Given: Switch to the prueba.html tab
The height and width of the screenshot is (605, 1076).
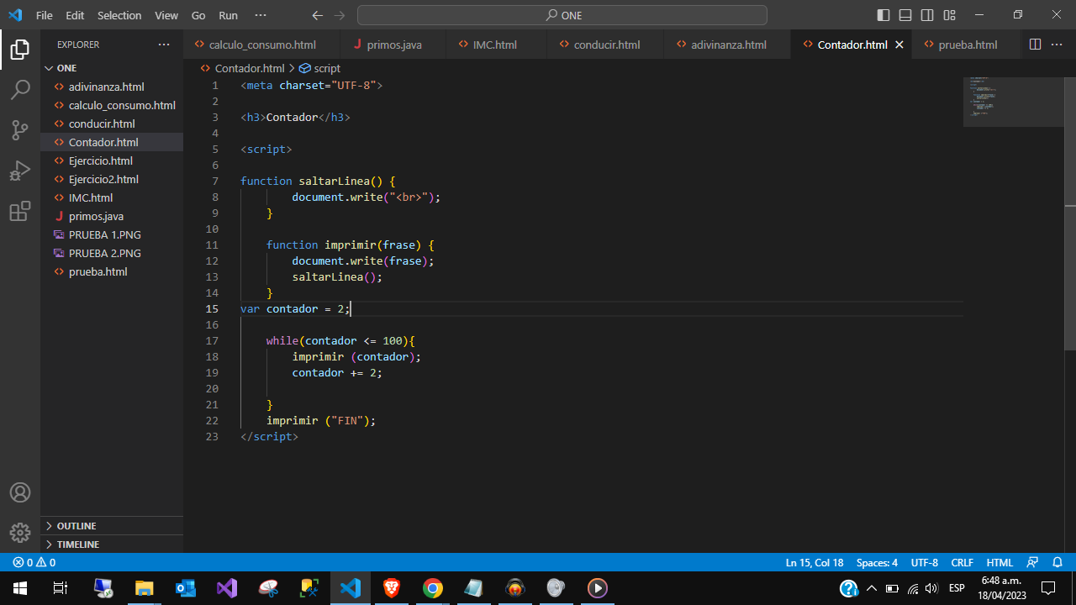Looking at the screenshot, I should (967, 45).
